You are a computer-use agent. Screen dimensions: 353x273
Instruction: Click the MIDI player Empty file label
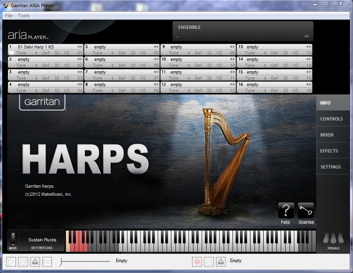121,261
